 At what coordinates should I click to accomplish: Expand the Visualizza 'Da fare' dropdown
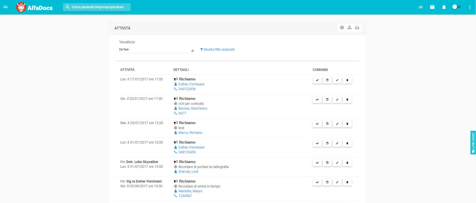(156, 49)
